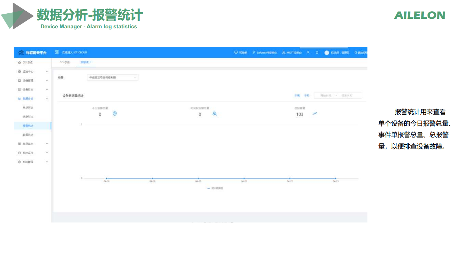Expand the 系统监控 sidebar menu chevron
The image size is (461, 259).
47,153
